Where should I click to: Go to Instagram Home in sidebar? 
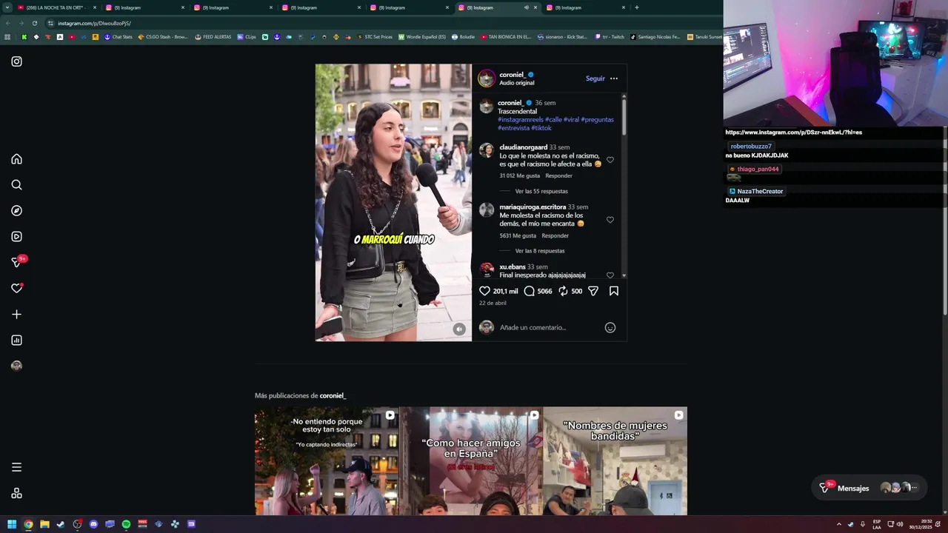(16, 159)
